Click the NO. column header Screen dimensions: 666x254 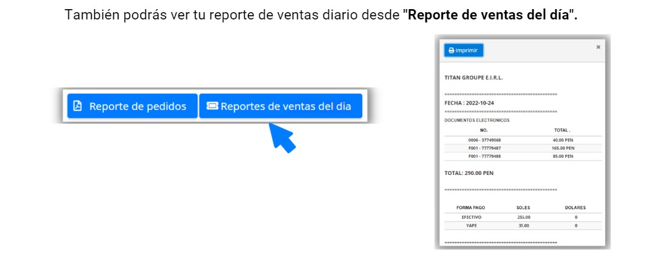[484, 131]
